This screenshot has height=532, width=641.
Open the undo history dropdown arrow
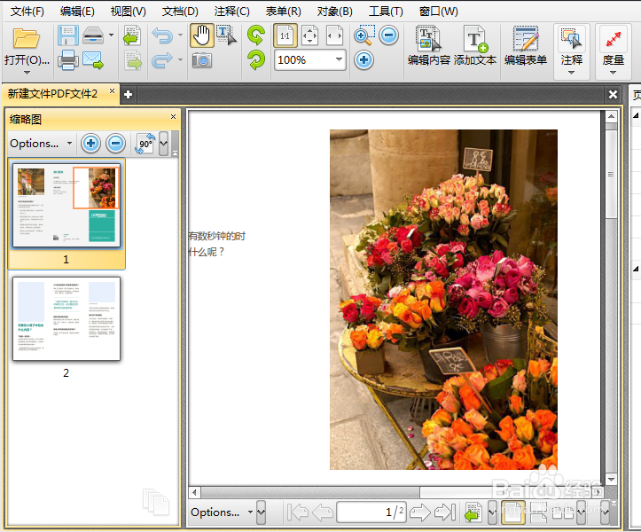[x=180, y=35]
